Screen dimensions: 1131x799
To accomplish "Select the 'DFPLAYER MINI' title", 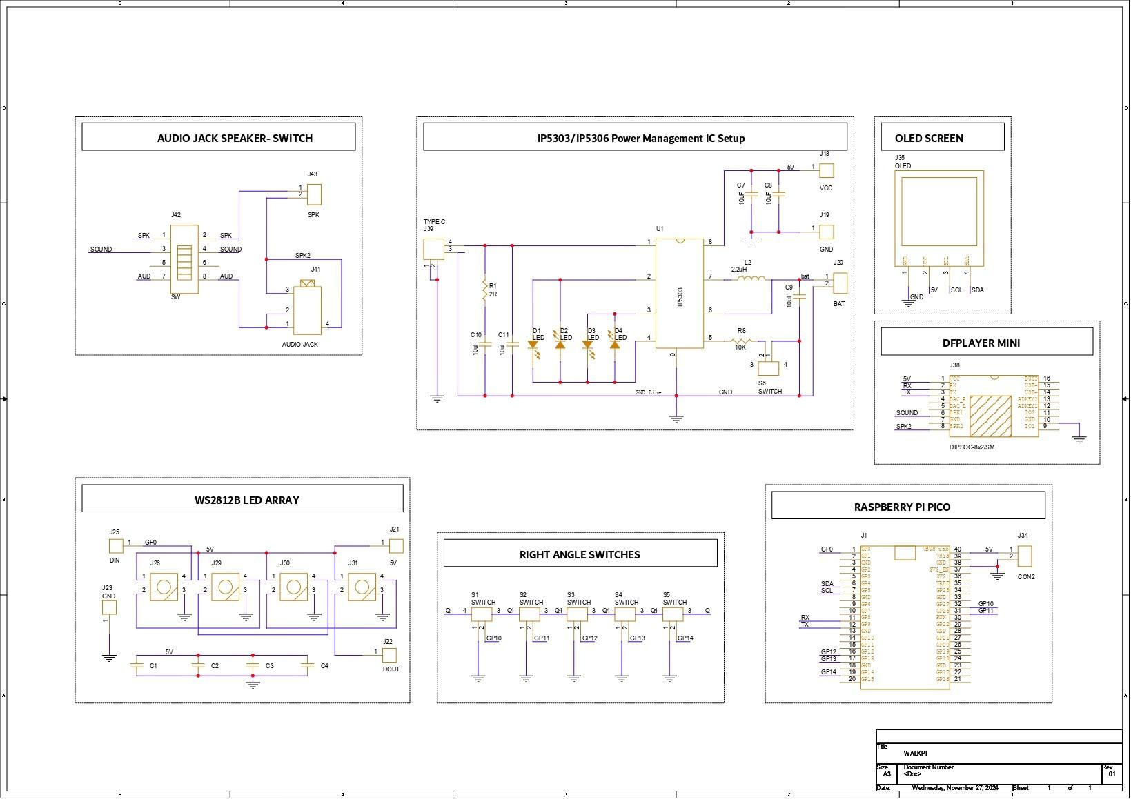I will (981, 343).
